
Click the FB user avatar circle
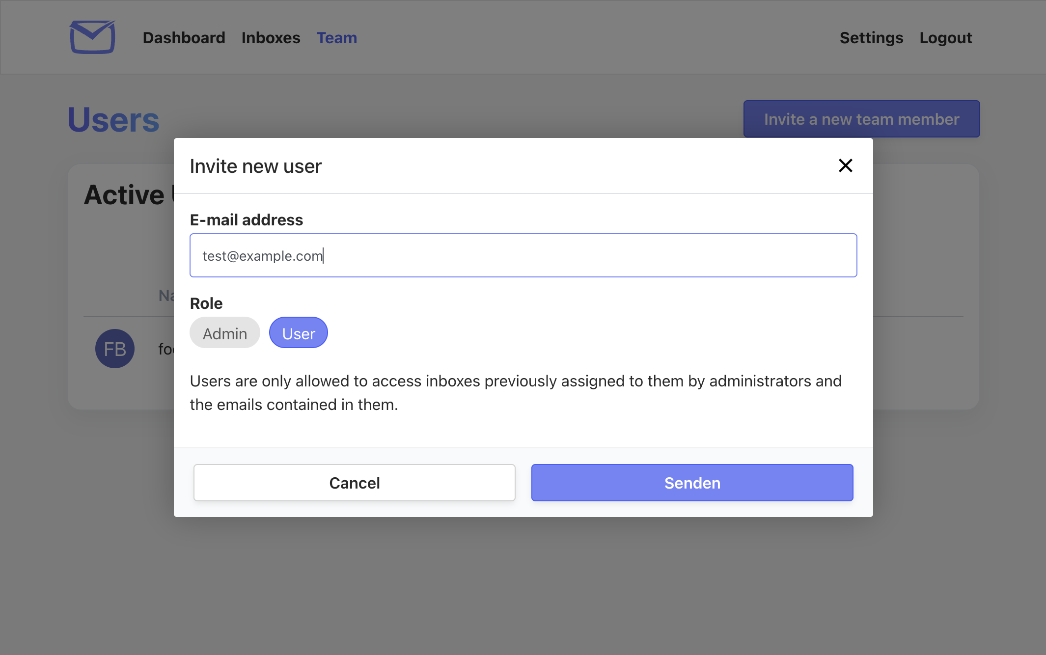[x=115, y=349]
